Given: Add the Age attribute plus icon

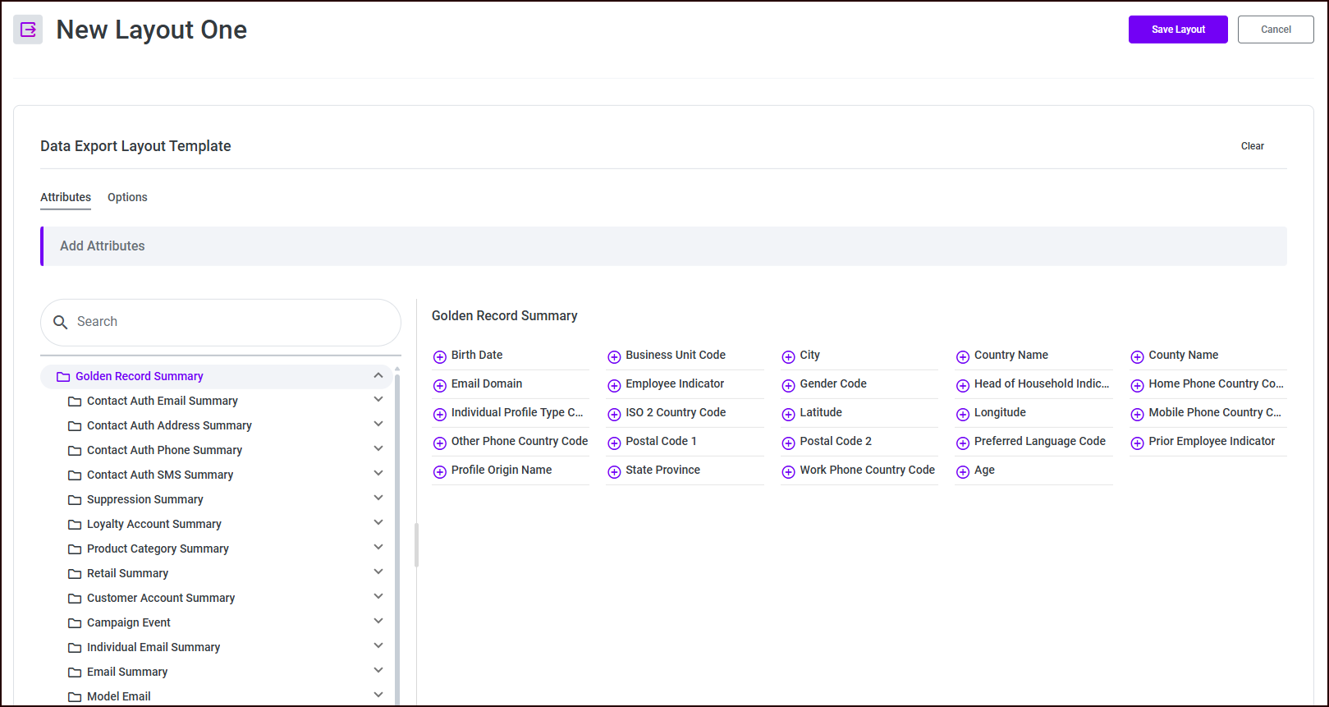Looking at the screenshot, I should pyautogui.click(x=963, y=471).
